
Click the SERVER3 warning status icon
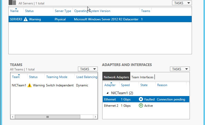pyautogui.click(x=26, y=19)
